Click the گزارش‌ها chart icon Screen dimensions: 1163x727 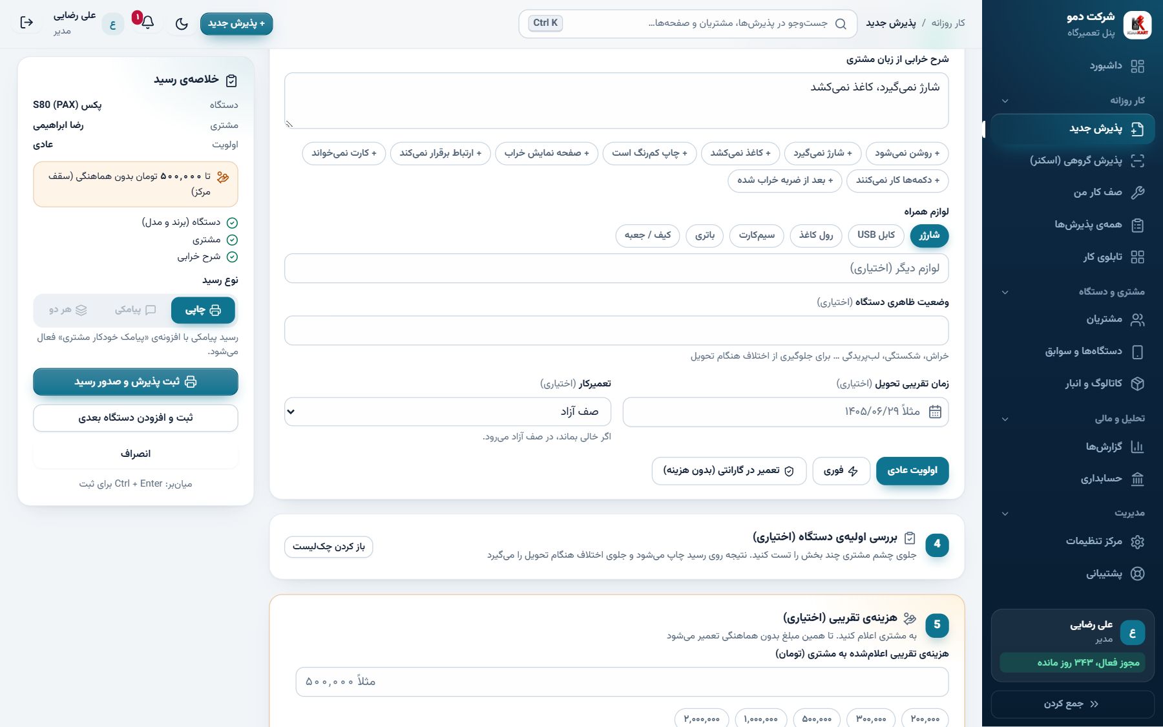[x=1138, y=447]
